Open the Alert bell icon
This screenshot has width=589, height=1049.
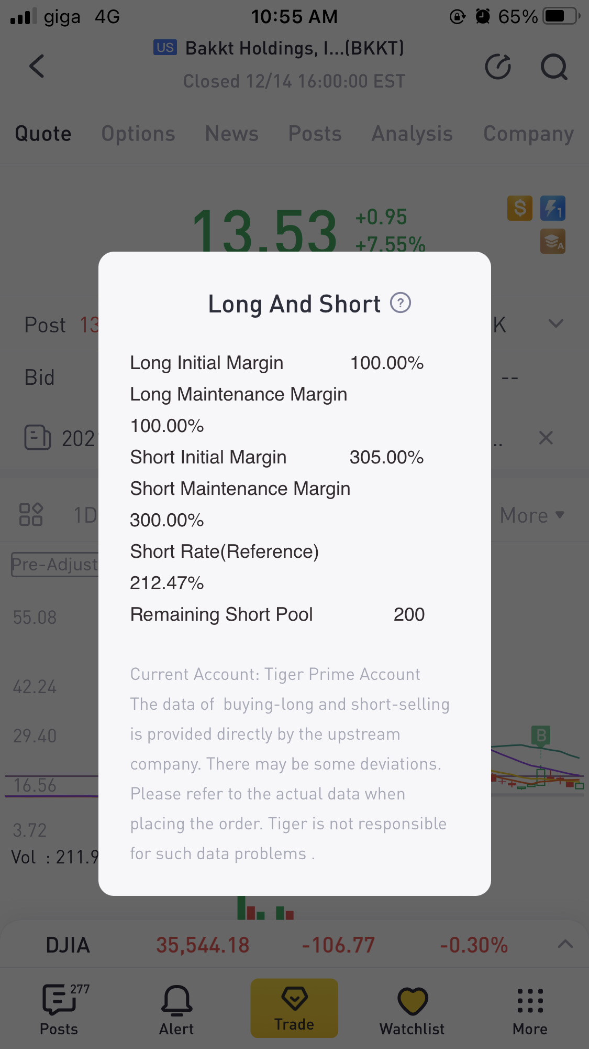[x=176, y=1009]
